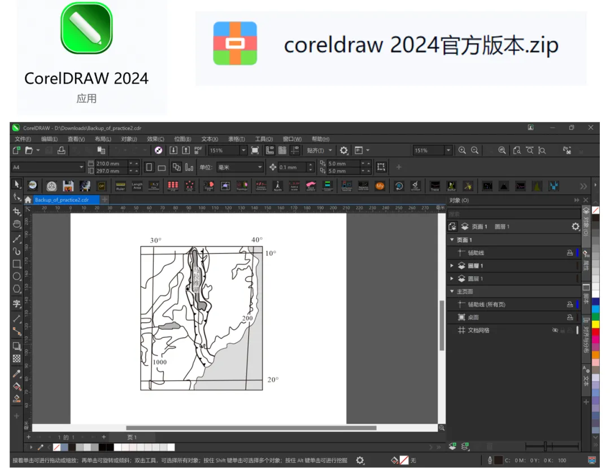Pick the yellow swatch in color palette

pyautogui.click(x=596, y=324)
